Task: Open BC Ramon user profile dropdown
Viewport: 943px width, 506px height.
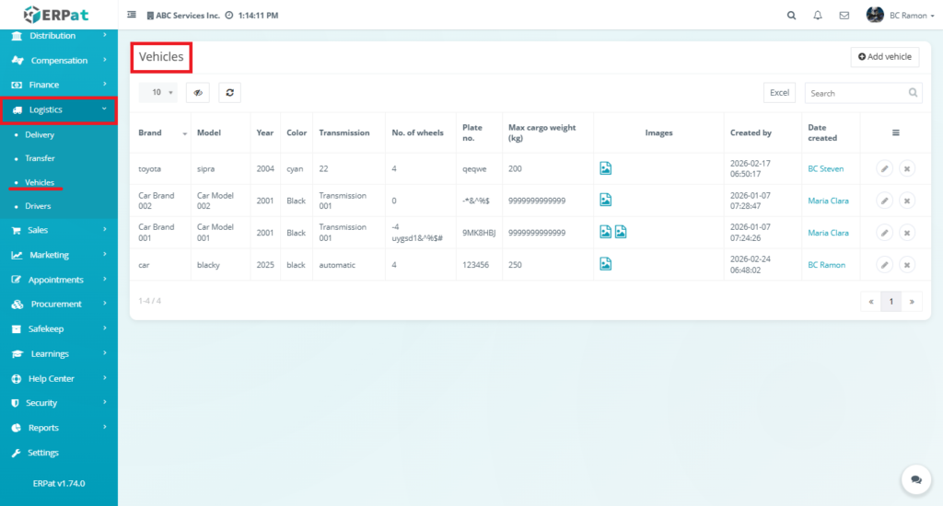Action: (888, 16)
